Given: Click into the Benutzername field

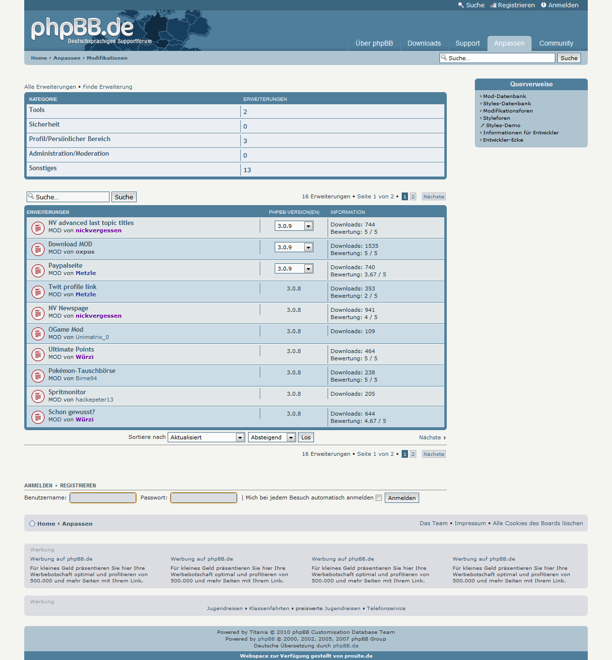Looking at the screenshot, I should coord(103,498).
